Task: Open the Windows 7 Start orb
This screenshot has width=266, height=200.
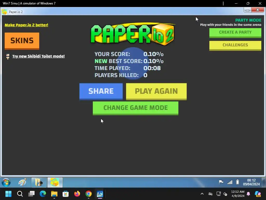Action: pos(6,182)
